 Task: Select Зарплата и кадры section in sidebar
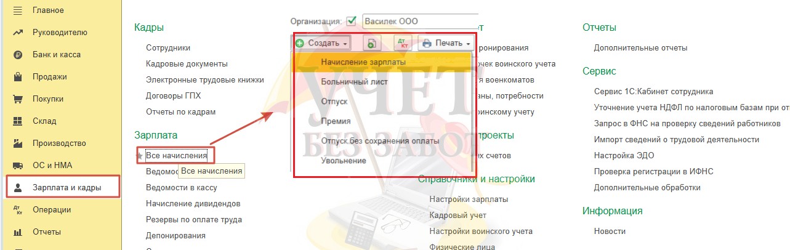[63, 187]
